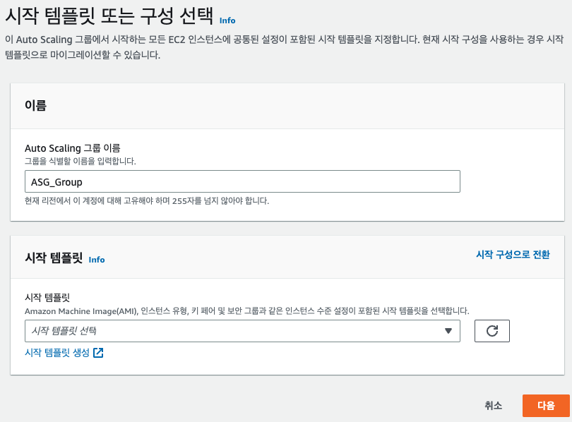This screenshot has width=572, height=422.
Task: Click the Auto Scaling 그룹 이름 label
Action: [x=73, y=148]
